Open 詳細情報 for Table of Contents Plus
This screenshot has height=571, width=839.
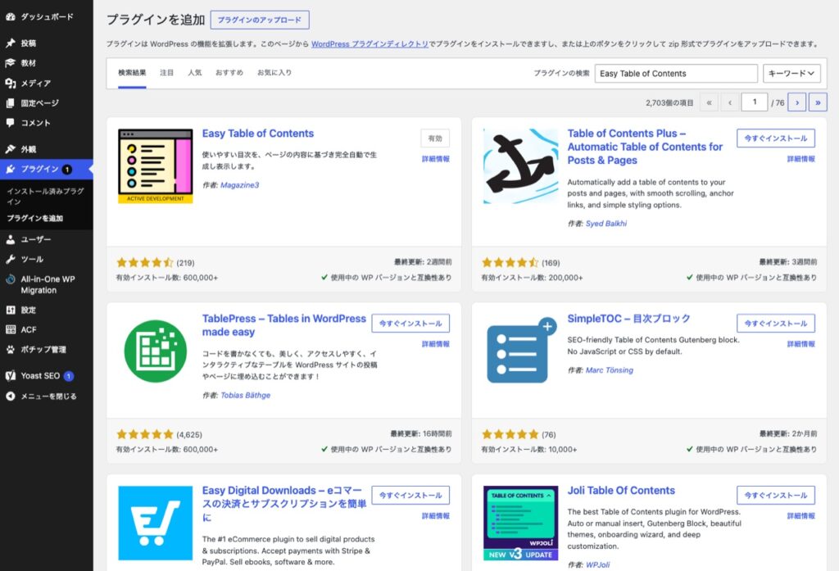point(801,159)
